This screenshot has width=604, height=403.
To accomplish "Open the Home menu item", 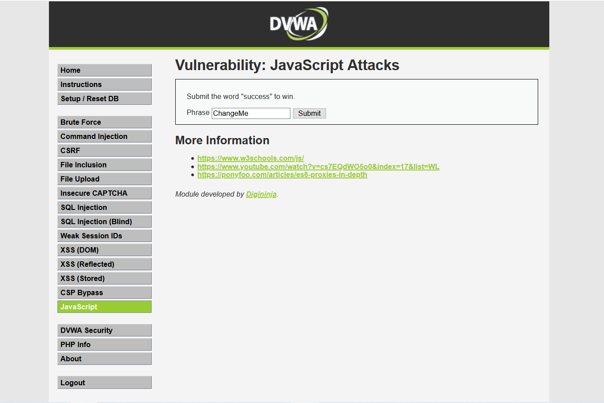I will click(104, 70).
